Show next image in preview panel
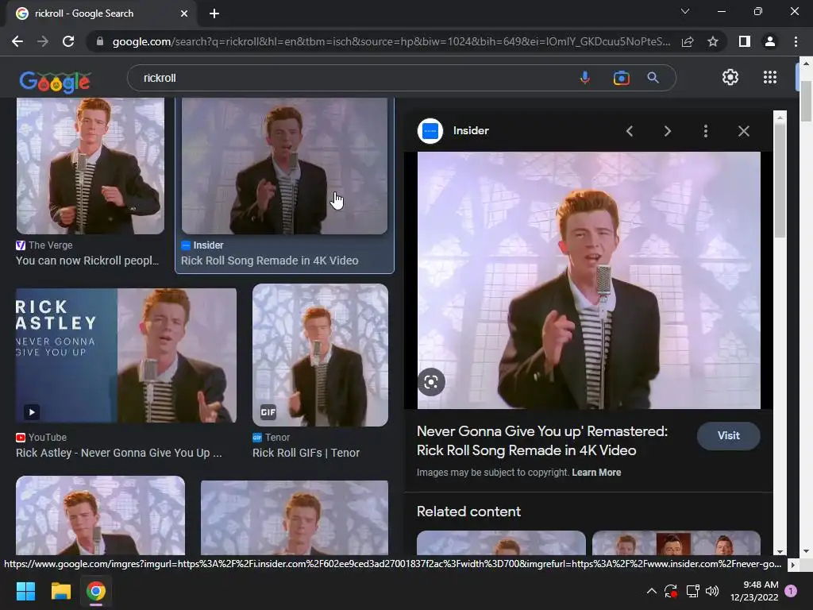813x610 pixels. coord(667,131)
